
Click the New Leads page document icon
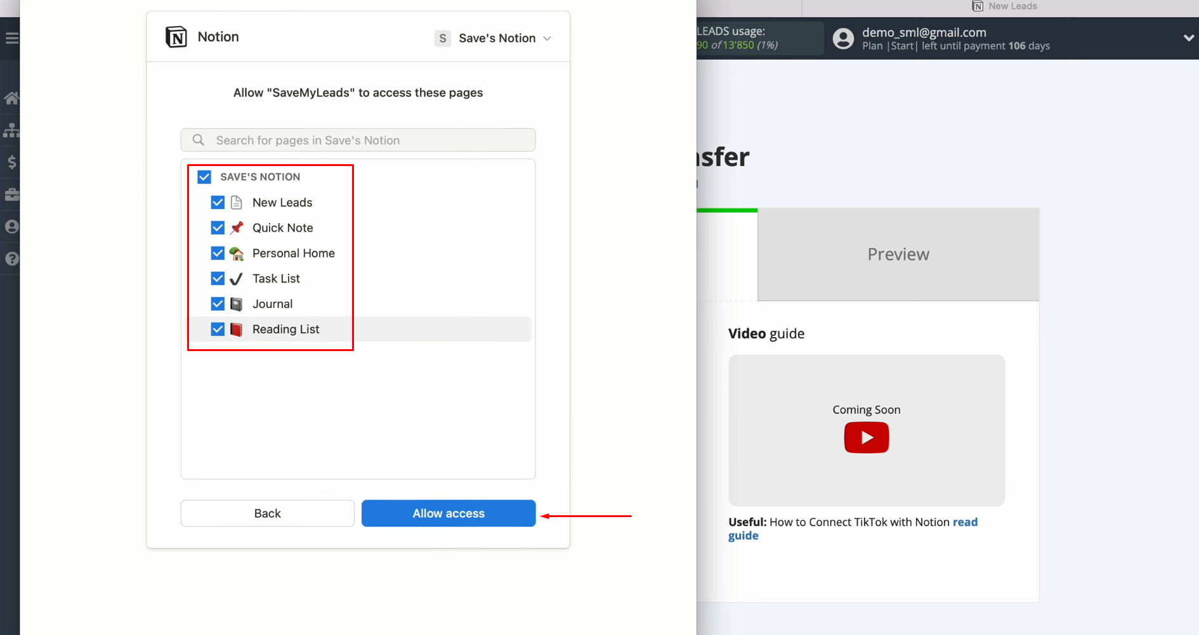tap(237, 202)
